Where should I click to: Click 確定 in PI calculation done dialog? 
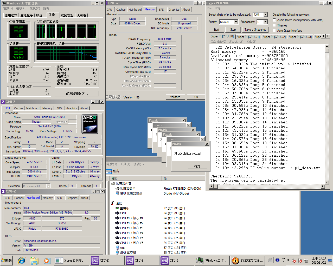pos(197,166)
